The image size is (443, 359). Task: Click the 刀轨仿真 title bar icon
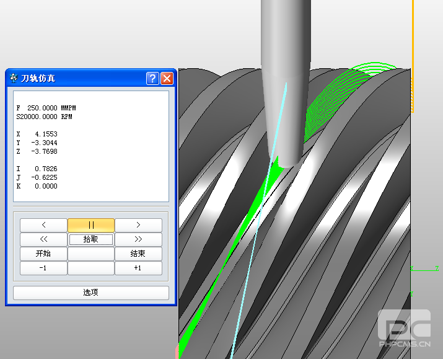14,78
